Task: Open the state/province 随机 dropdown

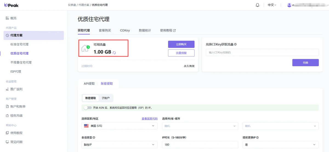Action: pyautogui.click(x=200, y=126)
